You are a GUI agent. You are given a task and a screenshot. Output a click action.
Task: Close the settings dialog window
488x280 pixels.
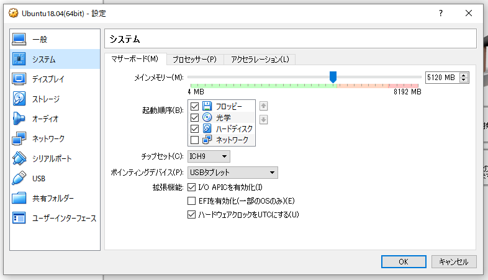[469, 13]
